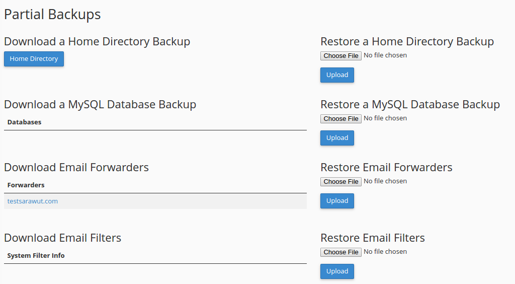The image size is (515, 284).
Task: Upload the Email Filters backup
Action: click(337, 271)
